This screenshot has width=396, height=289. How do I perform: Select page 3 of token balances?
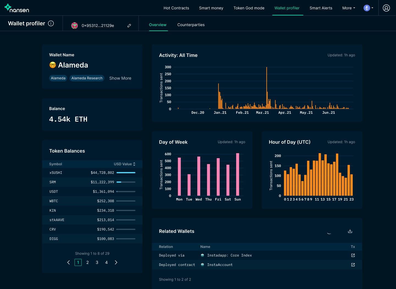tap(97, 262)
